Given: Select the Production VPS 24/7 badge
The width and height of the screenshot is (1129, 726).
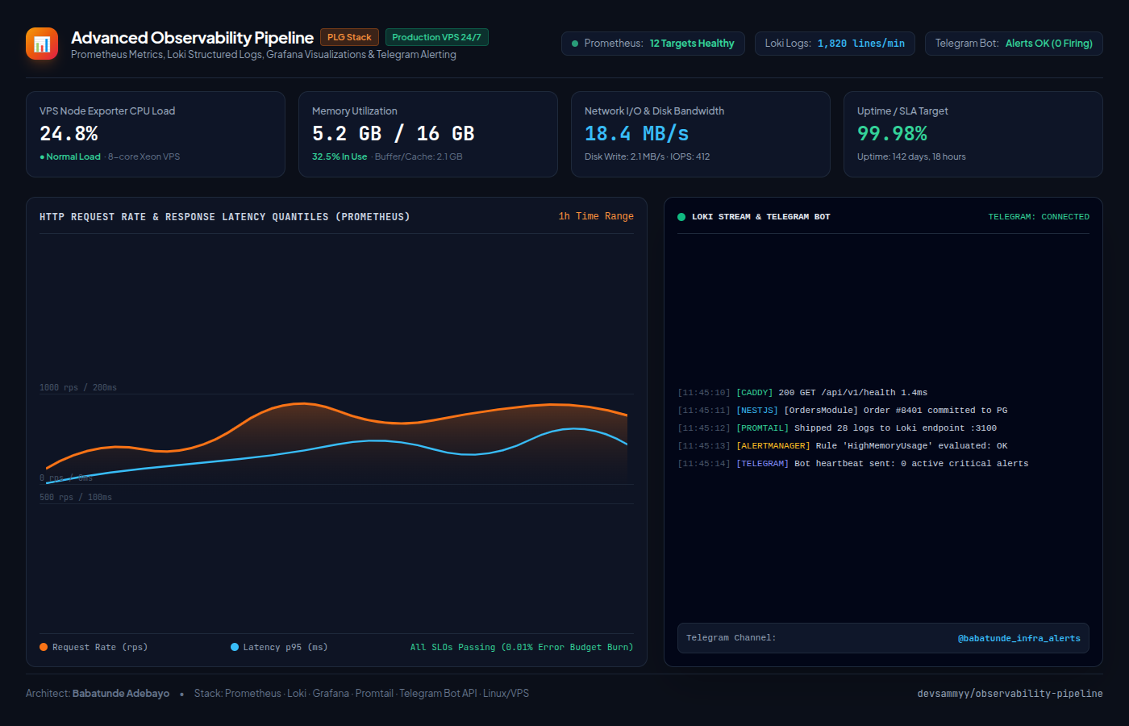Looking at the screenshot, I should click(x=437, y=37).
